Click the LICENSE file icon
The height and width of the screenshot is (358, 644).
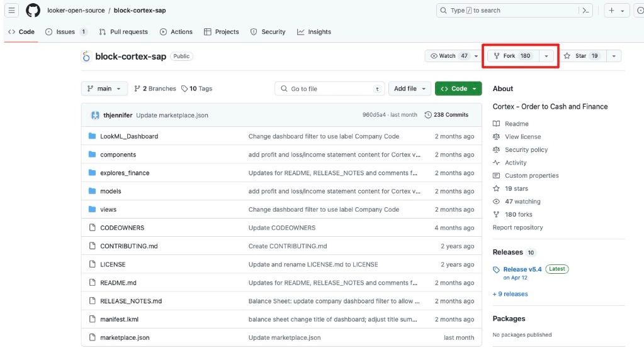(92, 264)
